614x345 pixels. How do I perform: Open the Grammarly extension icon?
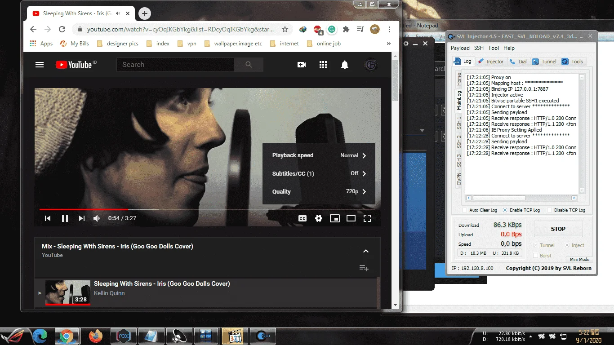[x=332, y=30]
